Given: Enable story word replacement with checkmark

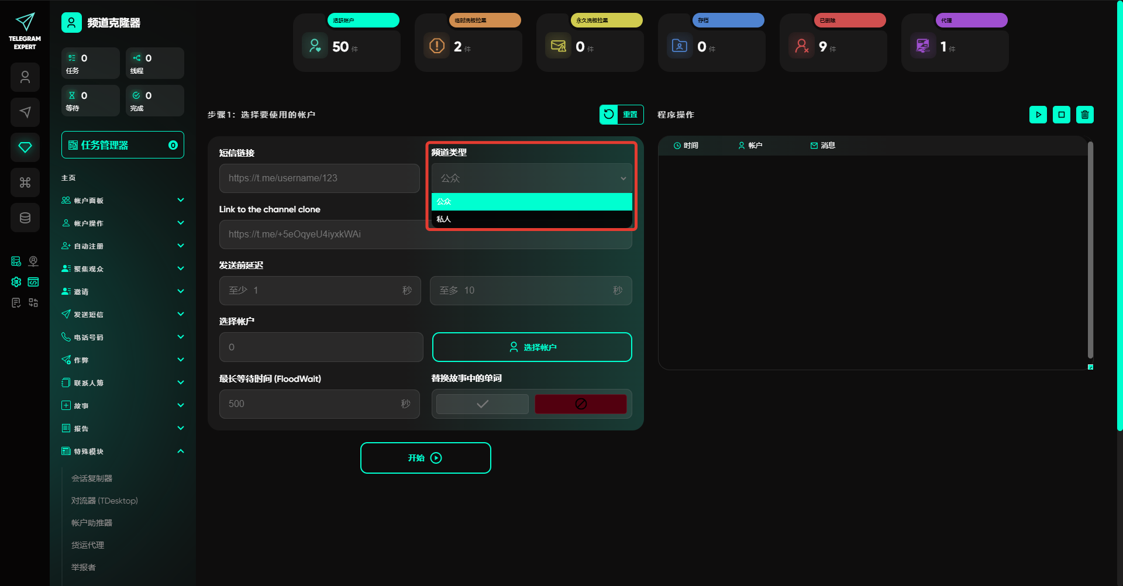Looking at the screenshot, I should click(x=482, y=404).
